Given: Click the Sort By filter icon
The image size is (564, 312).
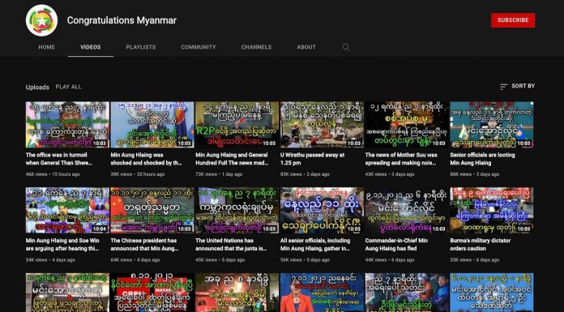Looking at the screenshot, I should [503, 87].
